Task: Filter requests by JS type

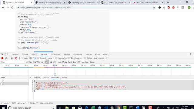Action: [x=51, y=62]
